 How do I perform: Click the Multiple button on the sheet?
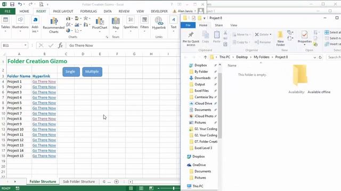92,72
